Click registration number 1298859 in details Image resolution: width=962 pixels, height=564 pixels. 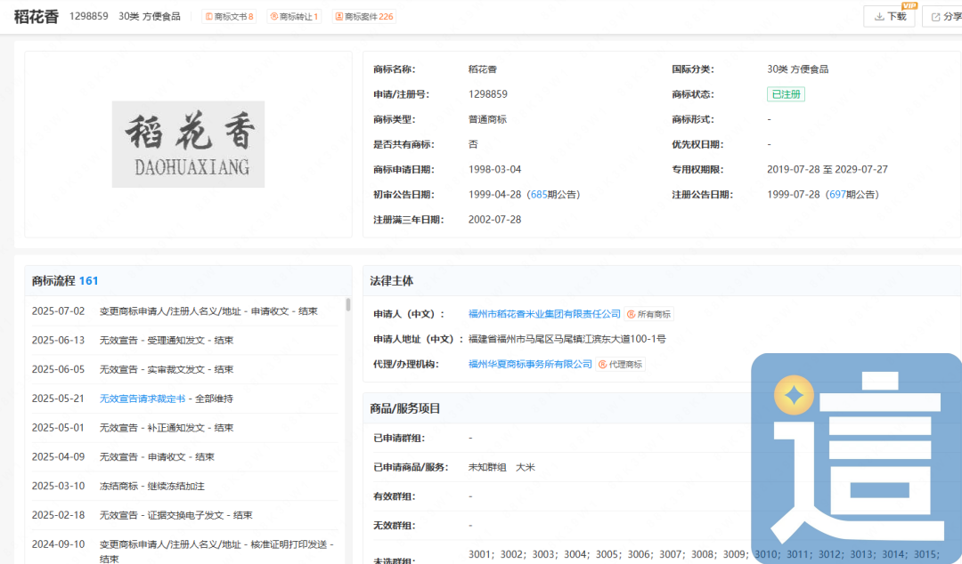[x=488, y=94]
